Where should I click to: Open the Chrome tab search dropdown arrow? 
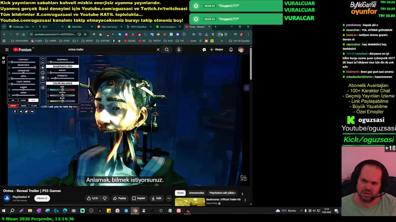pos(4,27)
